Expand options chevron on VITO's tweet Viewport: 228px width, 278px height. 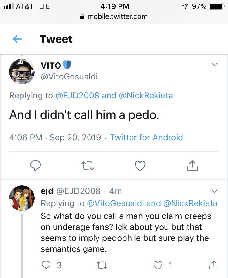click(215, 64)
